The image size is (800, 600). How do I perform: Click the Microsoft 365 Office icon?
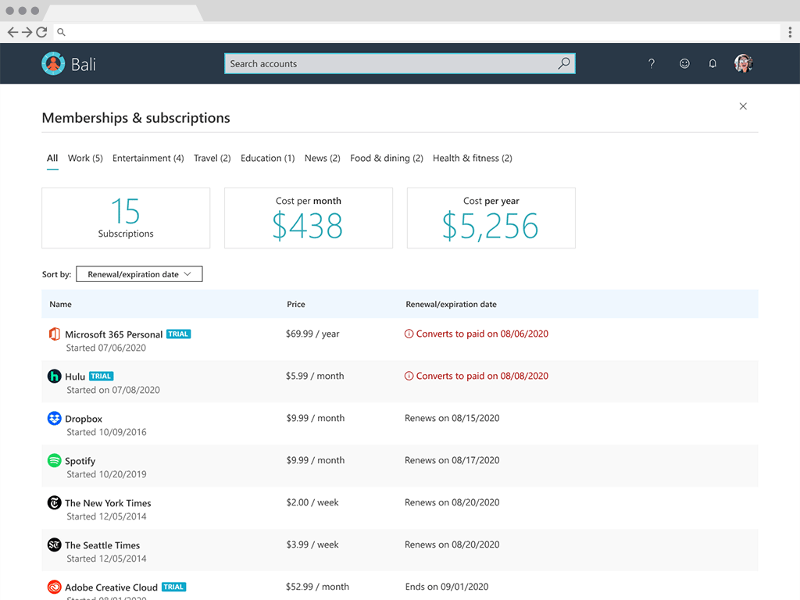pos(54,334)
